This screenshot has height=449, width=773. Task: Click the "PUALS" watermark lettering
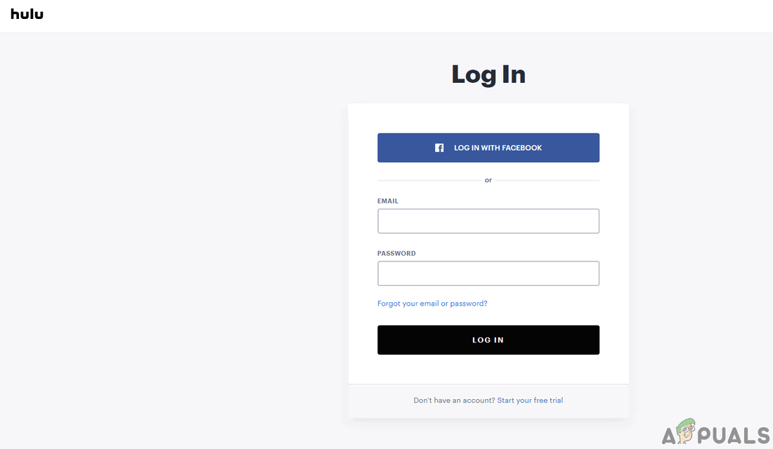point(736,435)
